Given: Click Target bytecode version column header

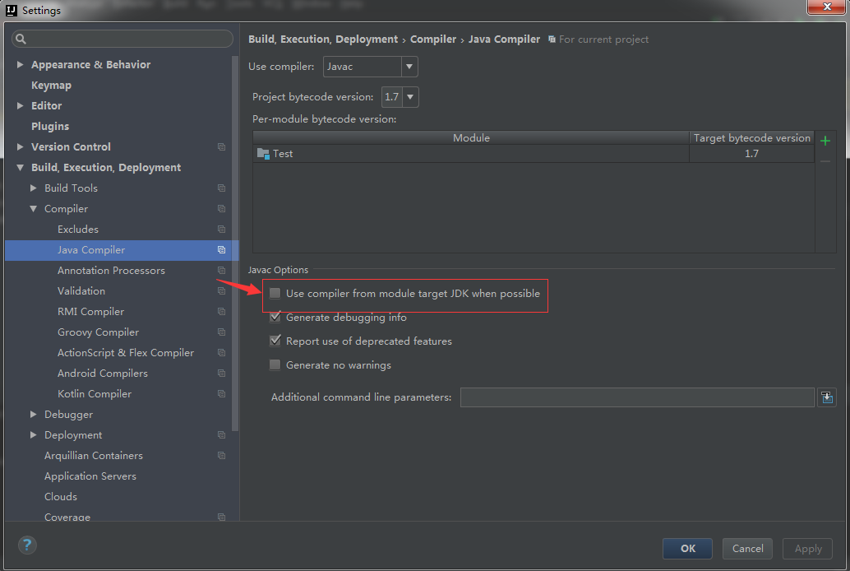Looking at the screenshot, I should click(x=752, y=138).
